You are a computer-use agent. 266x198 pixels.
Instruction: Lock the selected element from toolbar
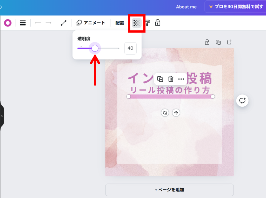coord(157,23)
